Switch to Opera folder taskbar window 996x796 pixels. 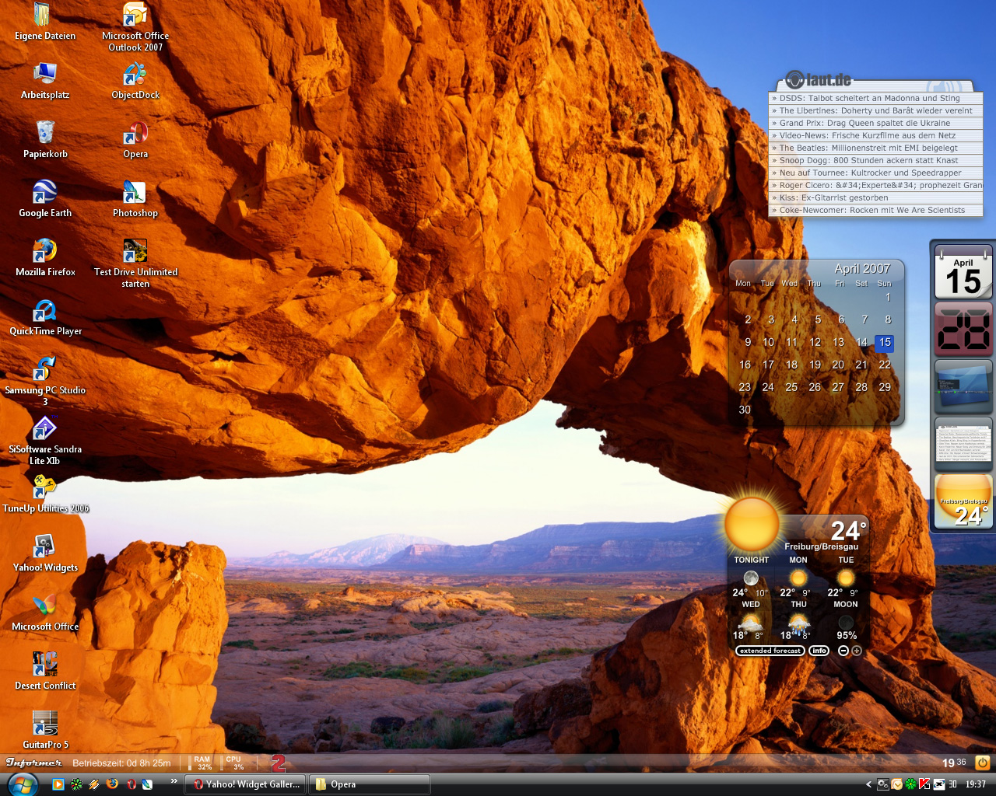pos(370,784)
